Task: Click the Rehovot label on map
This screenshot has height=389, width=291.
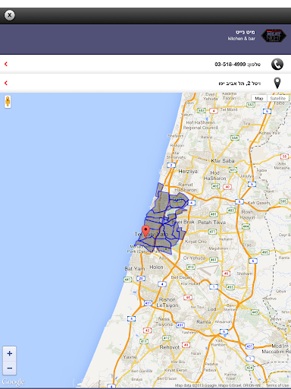Action: point(169,347)
